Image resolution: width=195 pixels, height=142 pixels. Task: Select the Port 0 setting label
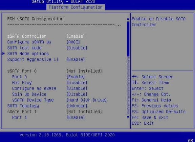(x=20, y=77)
